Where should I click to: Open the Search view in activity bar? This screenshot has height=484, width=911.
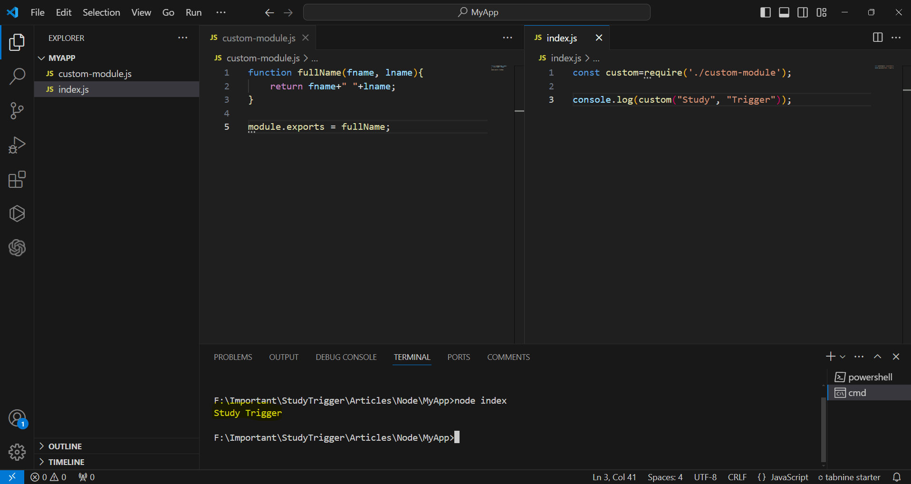[17, 76]
